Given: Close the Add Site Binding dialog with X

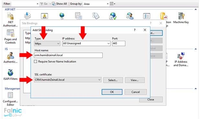Looking at the screenshot, I should click(145, 30).
